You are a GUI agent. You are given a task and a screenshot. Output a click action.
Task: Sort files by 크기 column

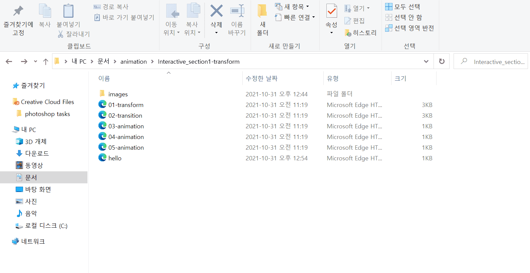tap(401, 78)
